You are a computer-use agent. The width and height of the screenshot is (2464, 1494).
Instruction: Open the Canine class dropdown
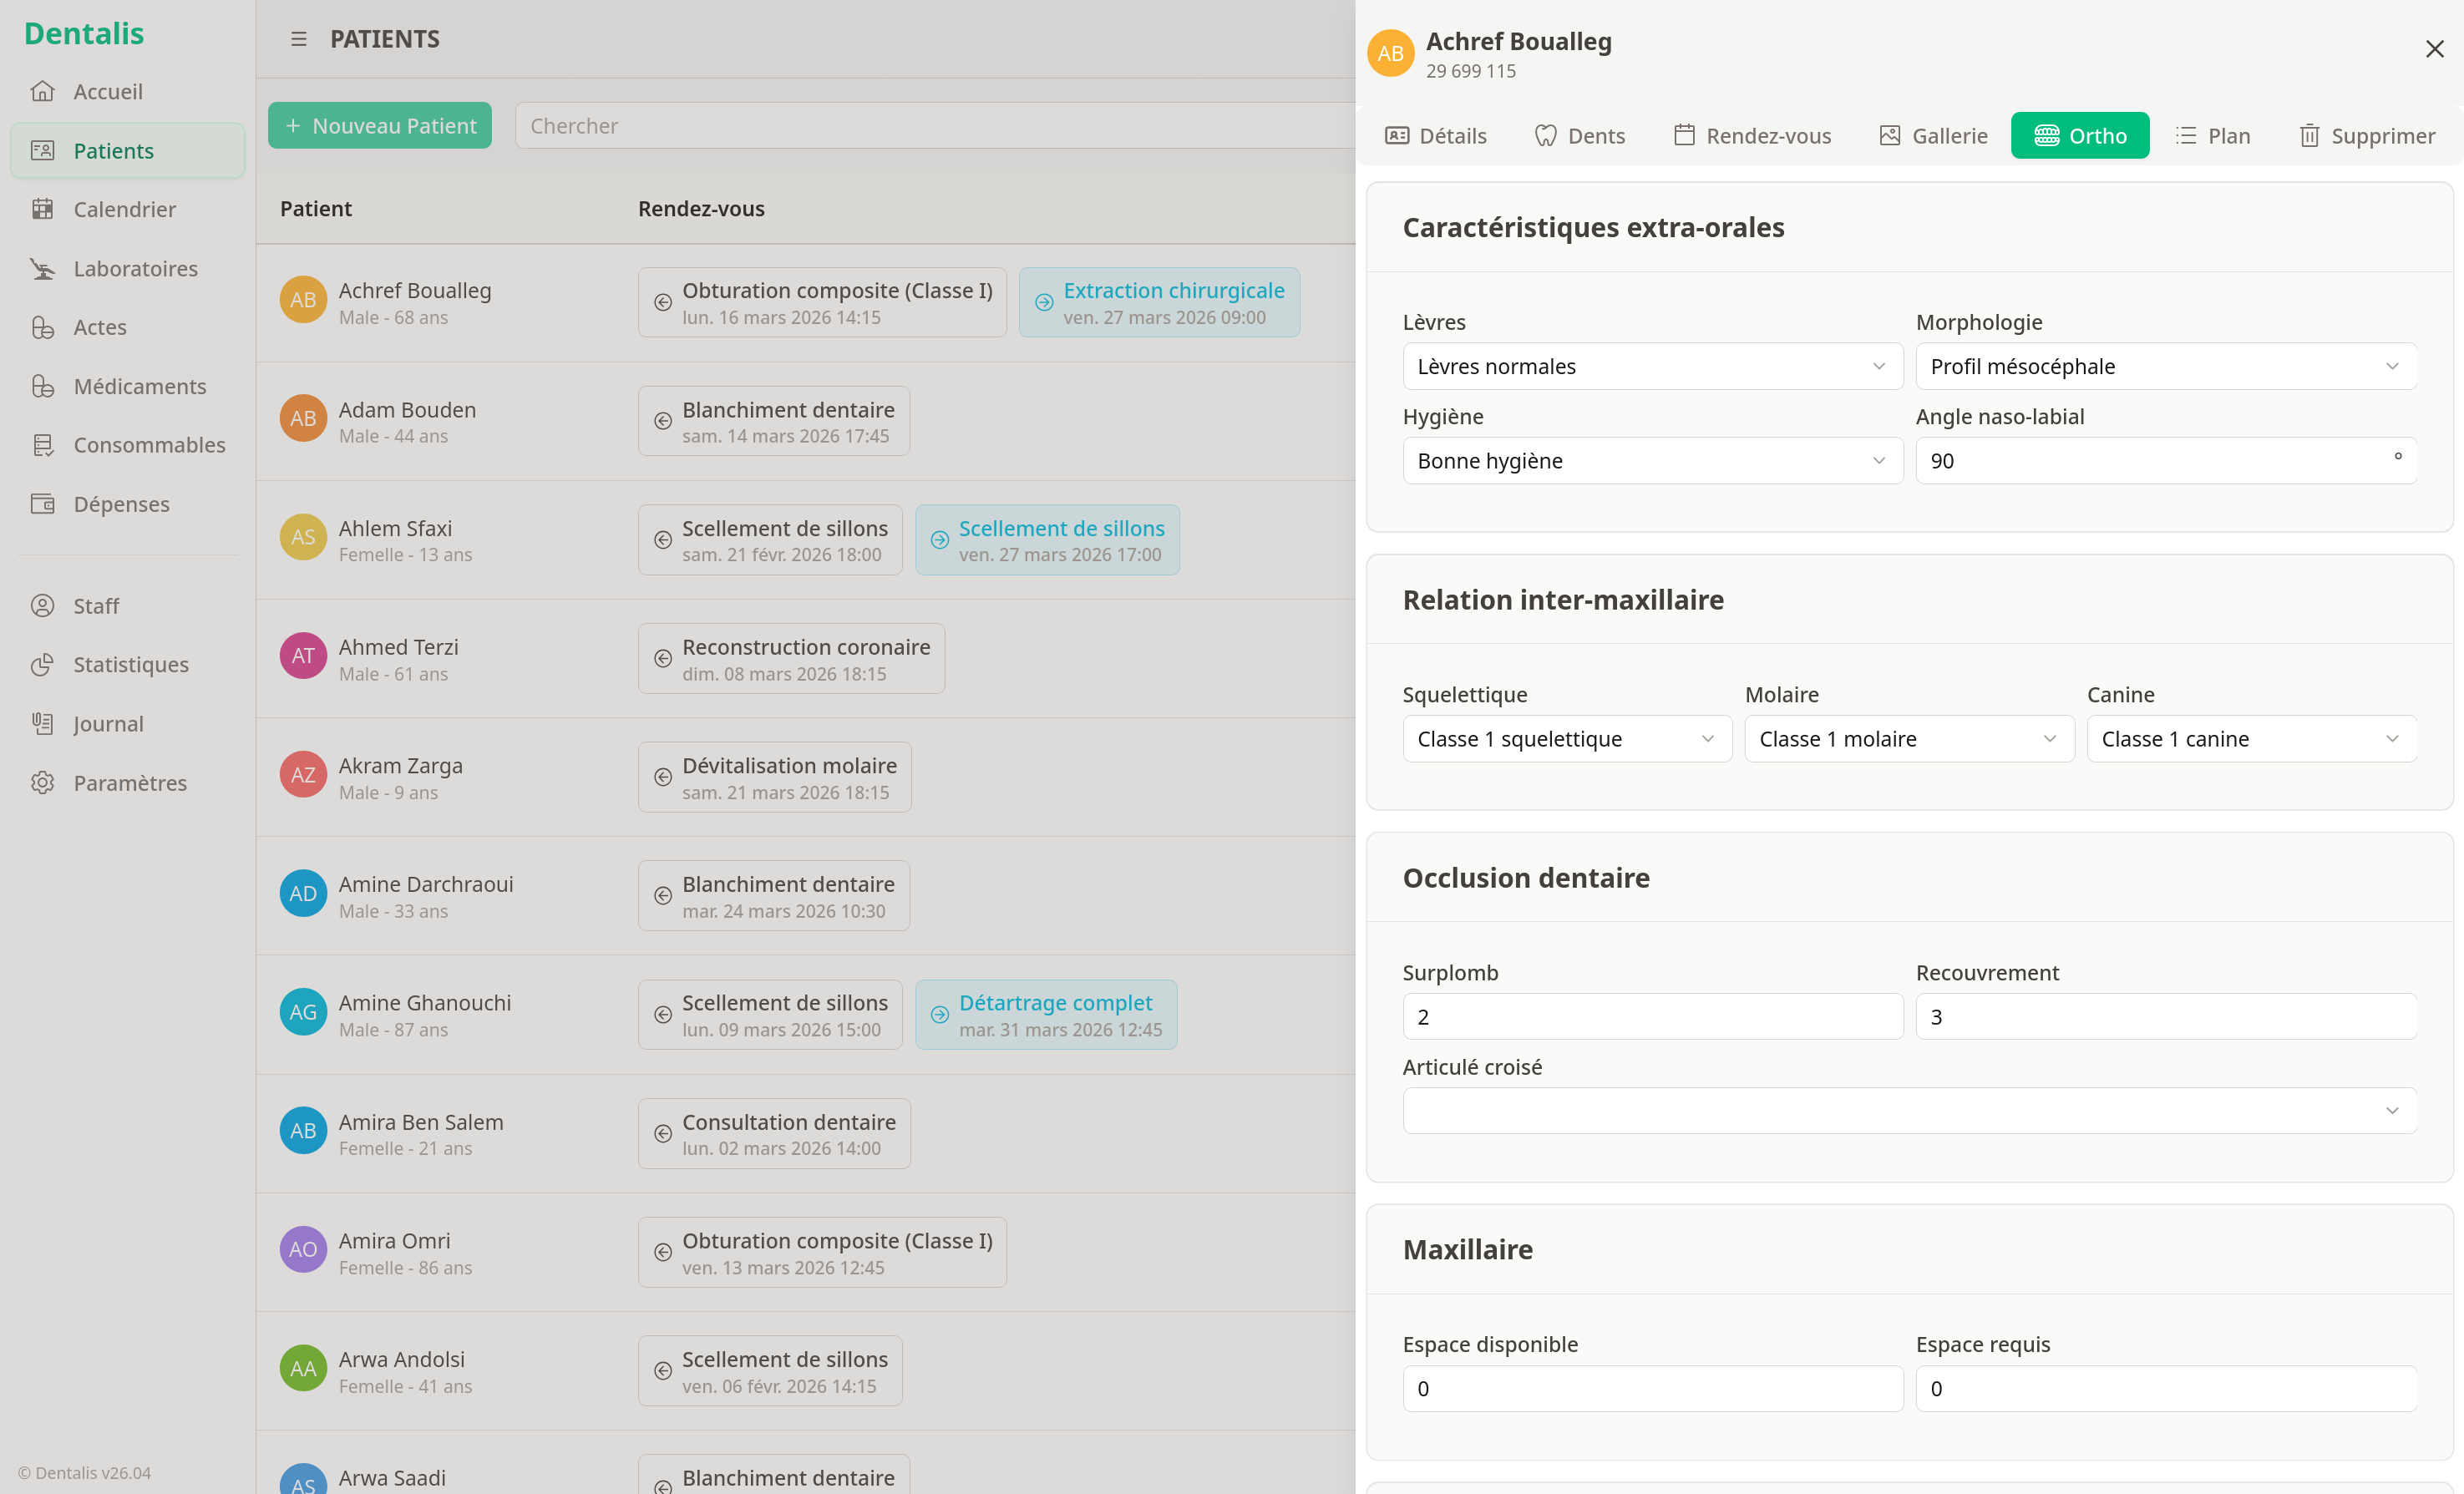2250,738
